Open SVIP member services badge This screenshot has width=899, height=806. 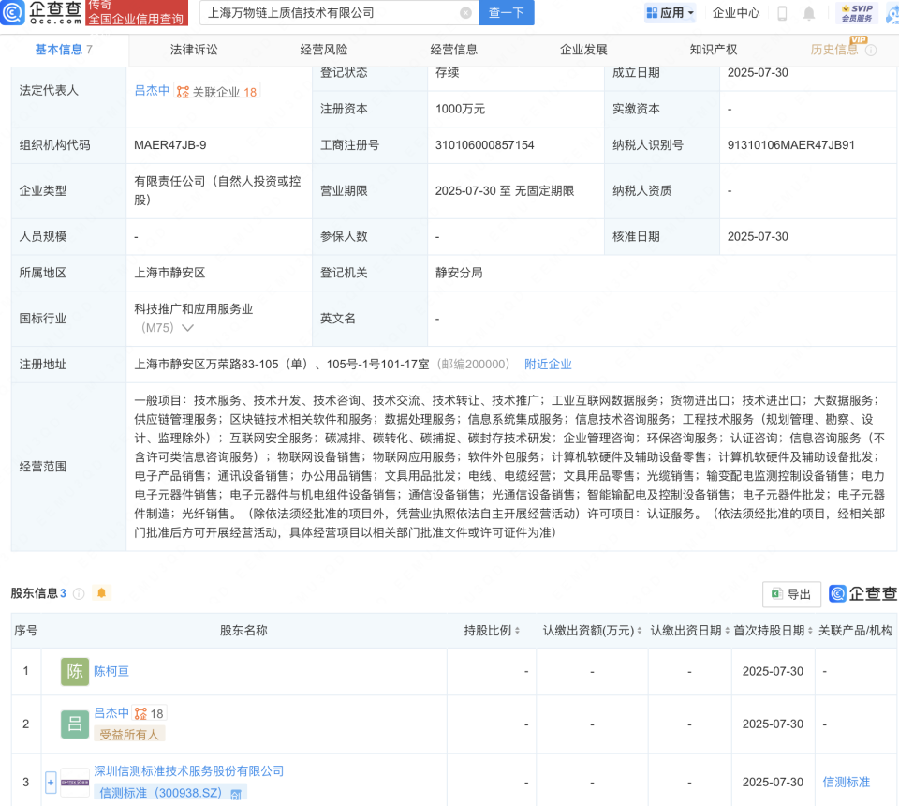[x=857, y=12]
